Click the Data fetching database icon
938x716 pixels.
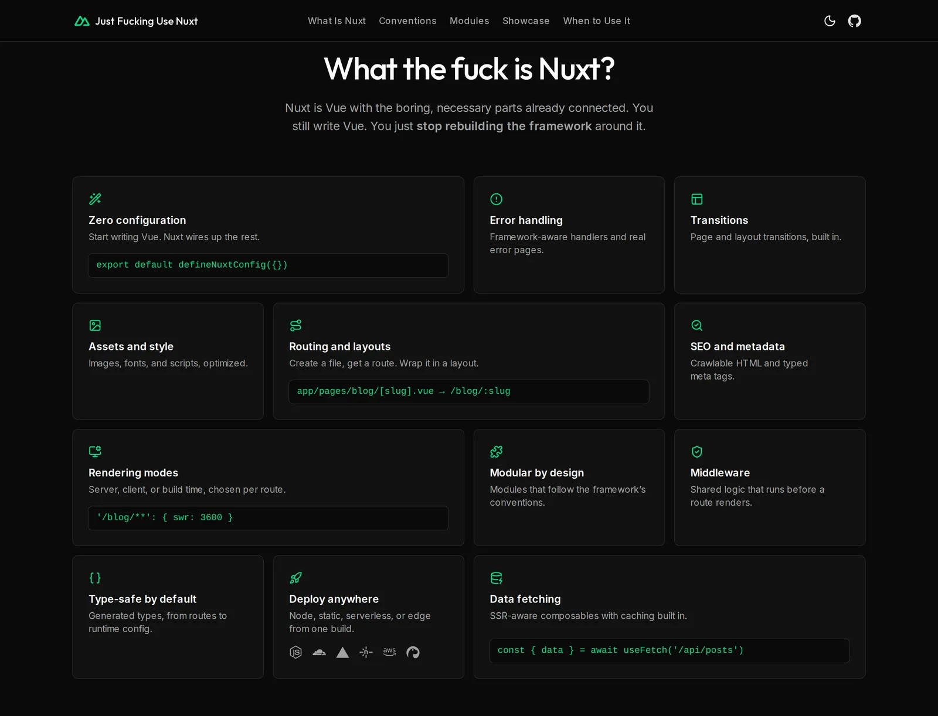pos(496,578)
